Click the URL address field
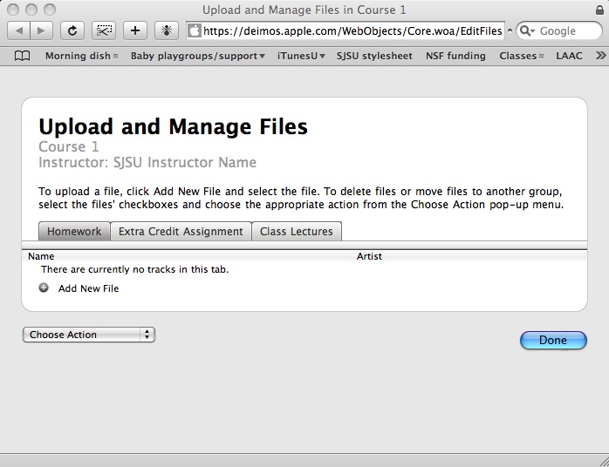609x467 pixels. pyautogui.click(x=352, y=30)
